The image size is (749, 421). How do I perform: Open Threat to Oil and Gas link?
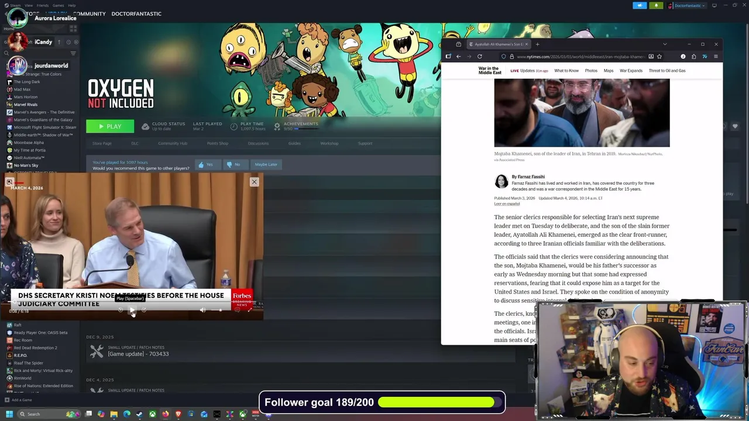tap(667, 71)
